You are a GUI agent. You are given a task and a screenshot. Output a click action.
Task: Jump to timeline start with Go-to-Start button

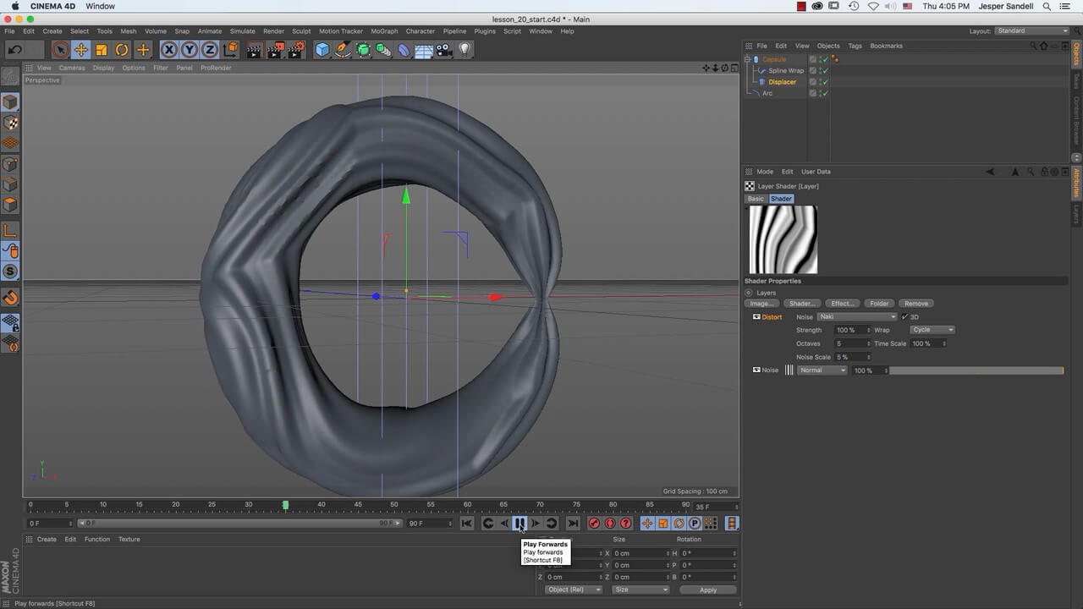coord(468,523)
